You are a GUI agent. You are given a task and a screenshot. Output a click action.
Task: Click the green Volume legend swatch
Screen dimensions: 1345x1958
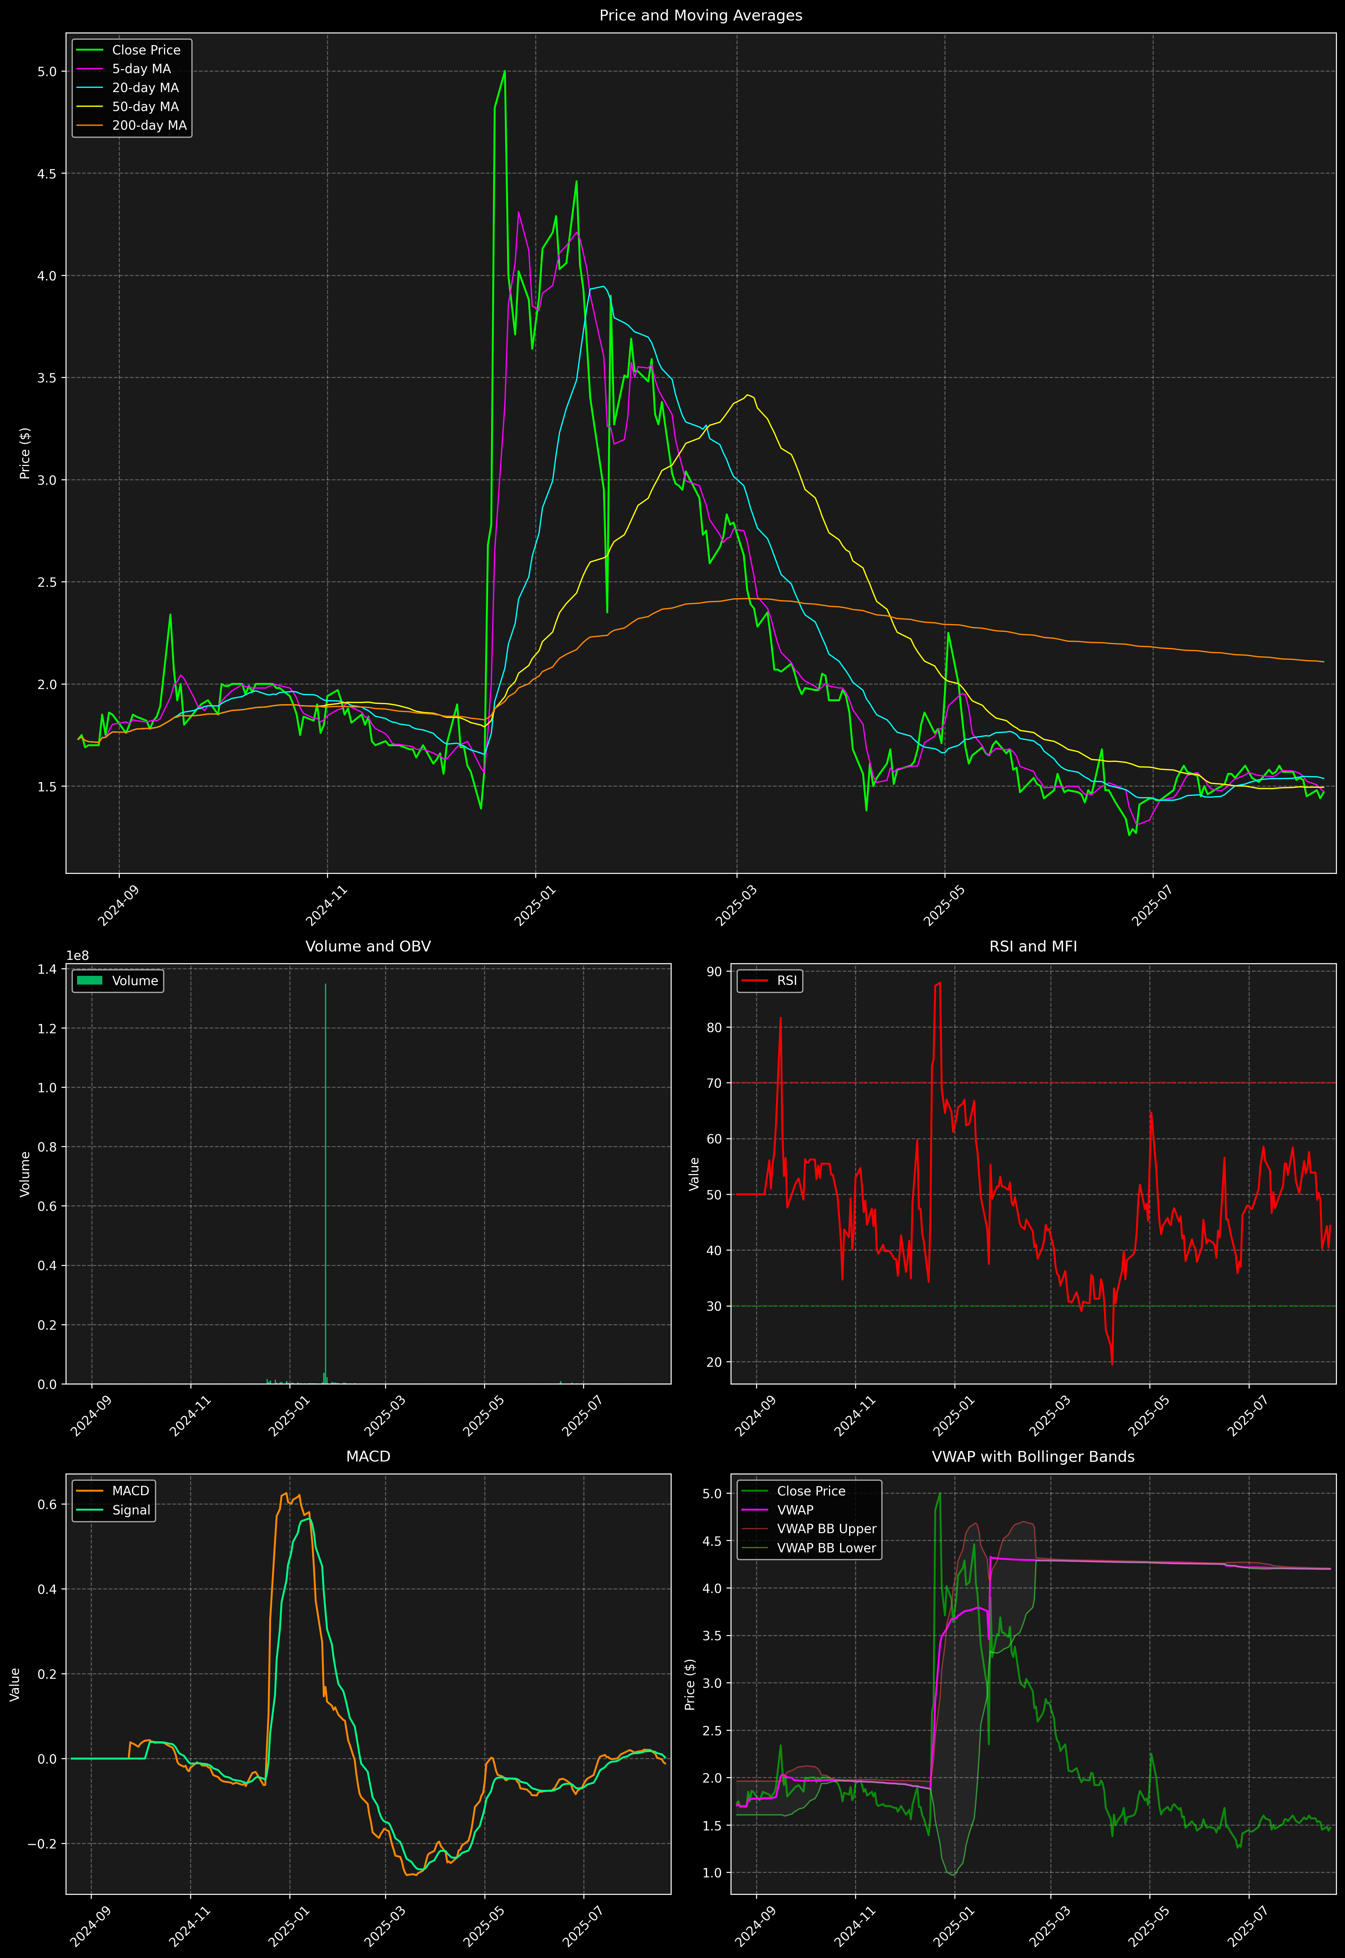pyautogui.click(x=89, y=981)
